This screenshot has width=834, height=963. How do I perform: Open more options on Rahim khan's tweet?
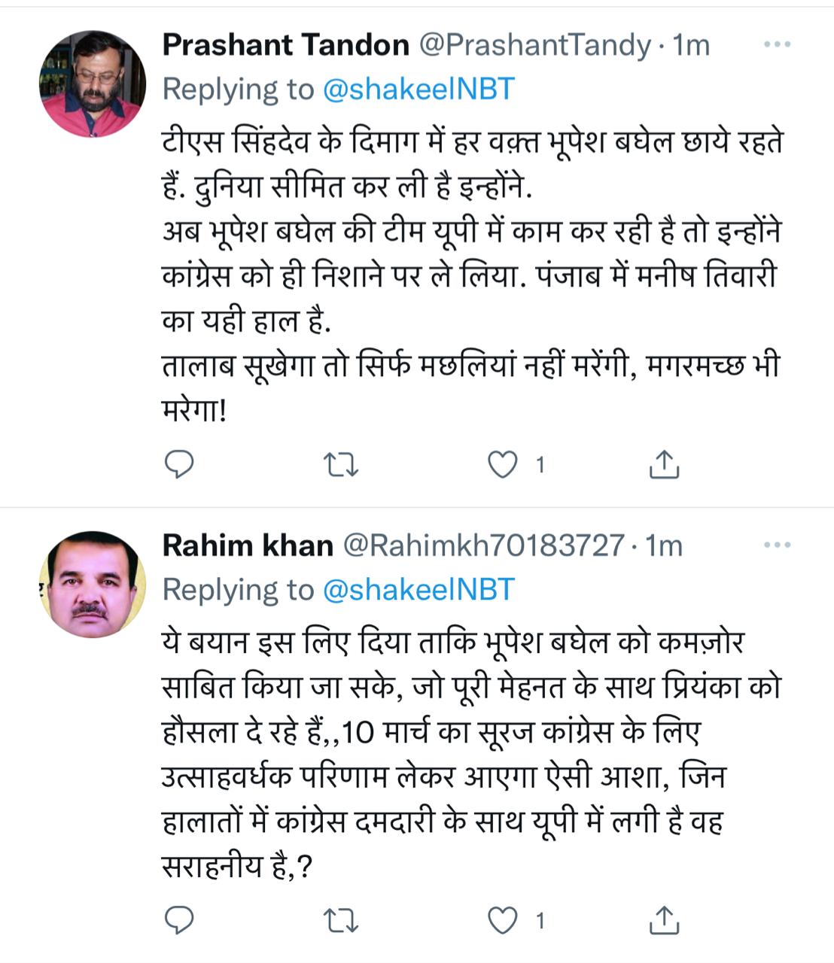click(777, 545)
